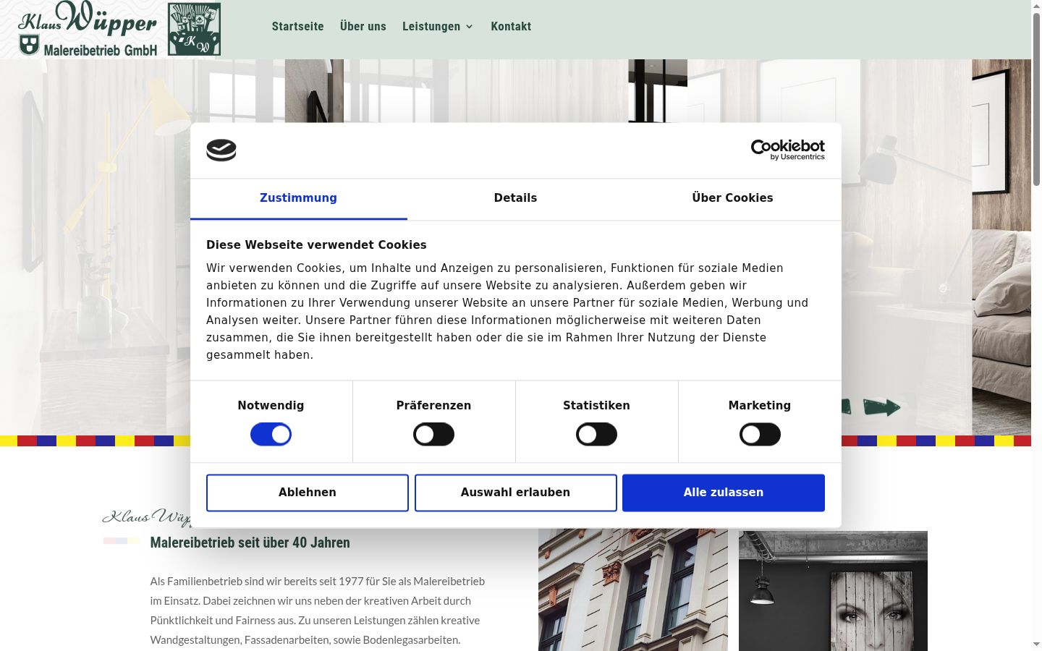The height and width of the screenshot is (651, 1042).
Task: Toggle the Notwendig cookie switch
Action: point(271,435)
